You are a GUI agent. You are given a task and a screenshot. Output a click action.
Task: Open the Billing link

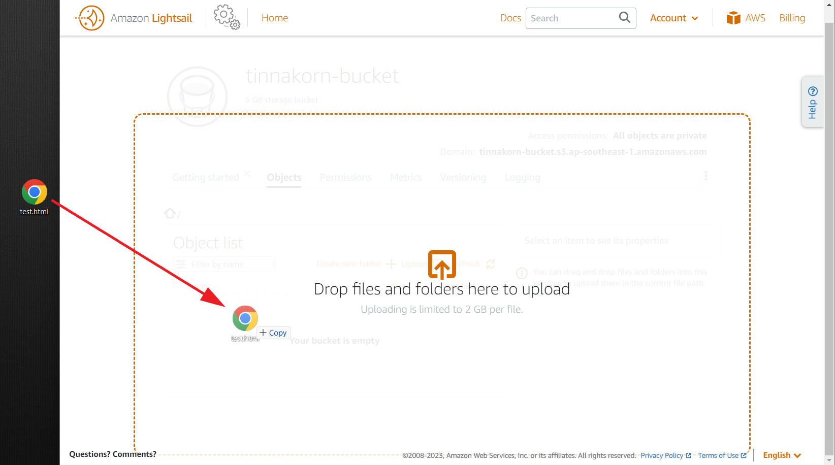[x=792, y=18]
